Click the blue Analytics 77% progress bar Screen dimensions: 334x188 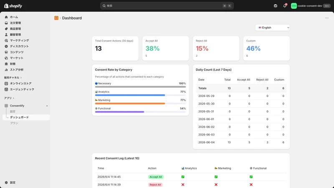coord(140,95)
